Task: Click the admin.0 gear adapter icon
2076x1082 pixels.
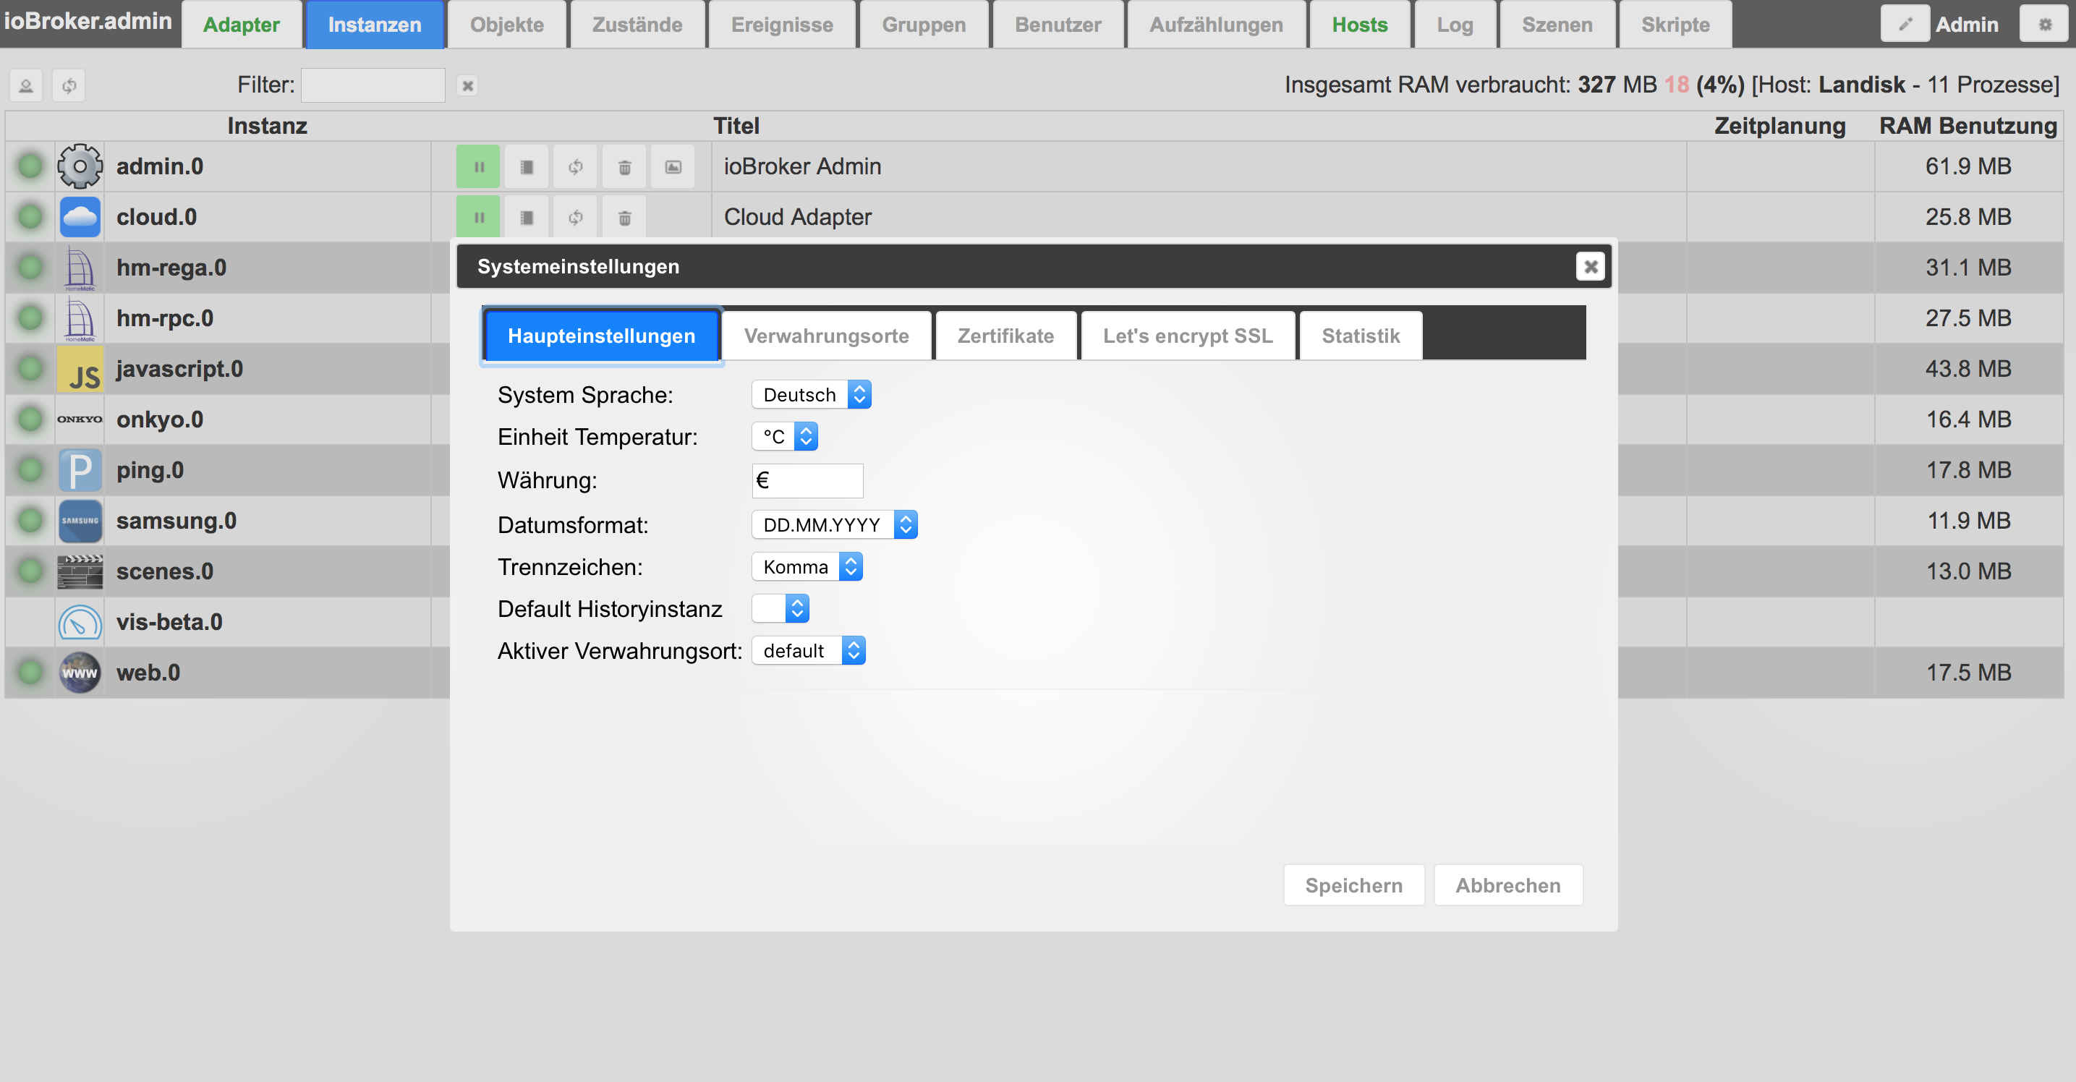Action: pyautogui.click(x=80, y=167)
